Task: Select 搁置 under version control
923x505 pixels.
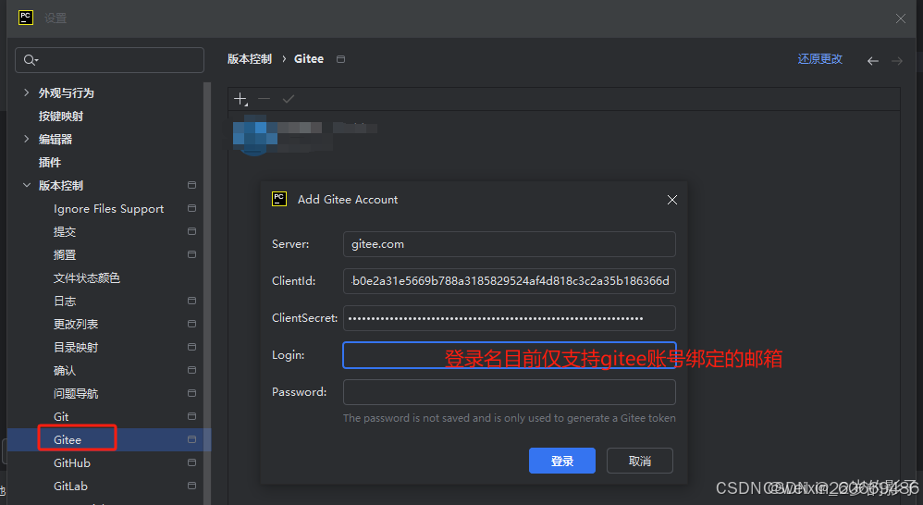Action: [64, 255]
